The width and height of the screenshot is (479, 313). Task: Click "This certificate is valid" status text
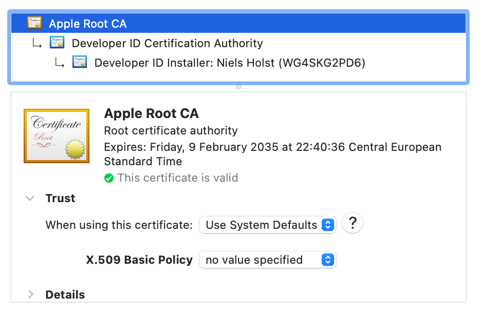point(177,178)
